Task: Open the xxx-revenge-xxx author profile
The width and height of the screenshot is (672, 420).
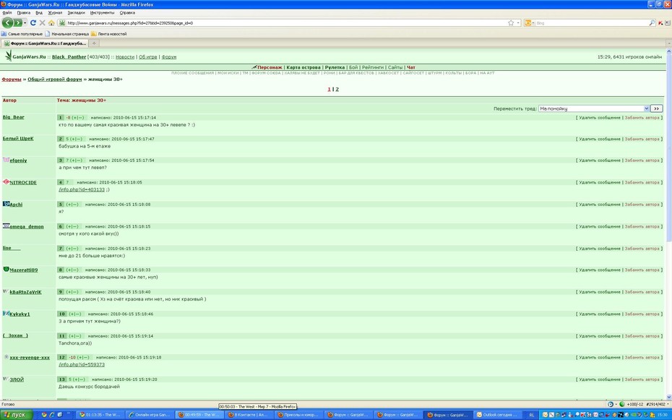Action: (30, 357)
